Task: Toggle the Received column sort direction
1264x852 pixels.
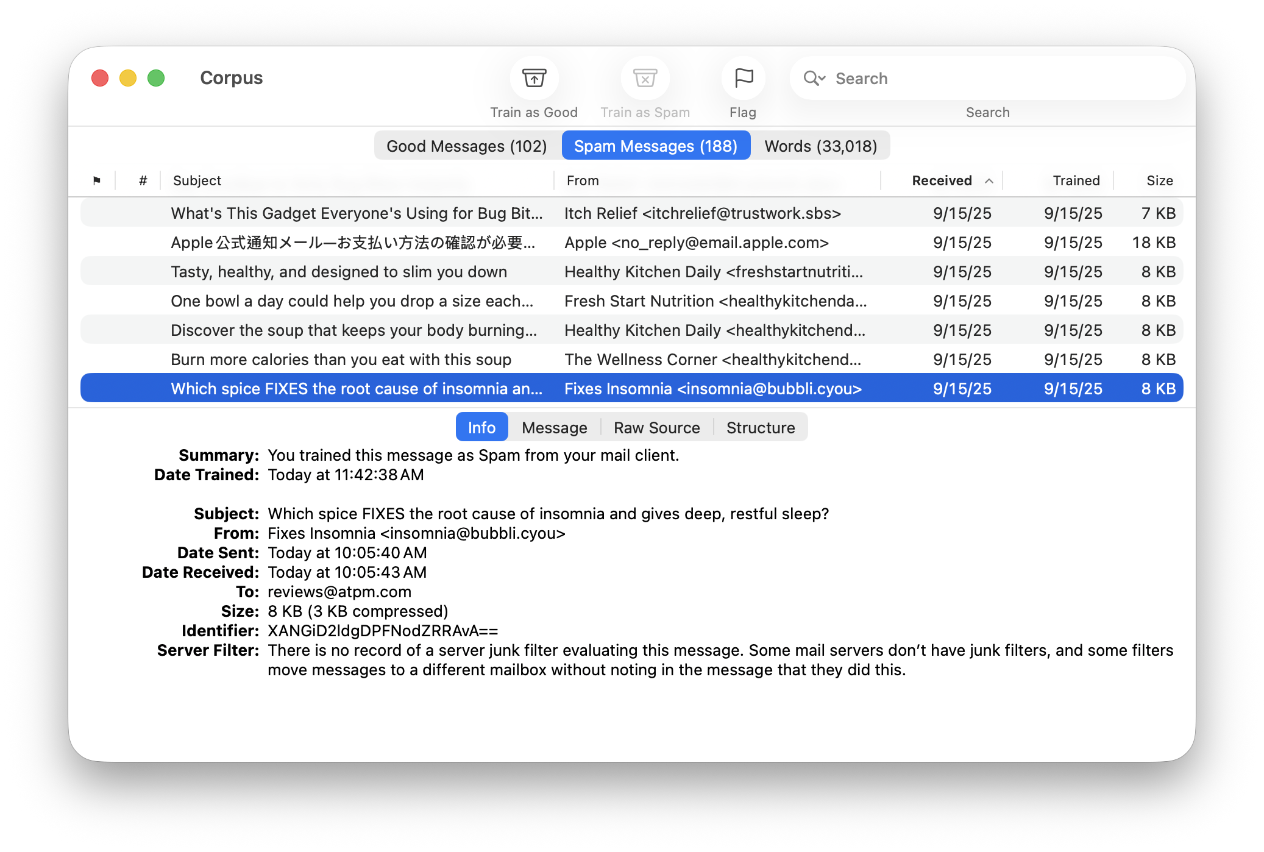Action: pyautogui.click(x=942, y=180)
